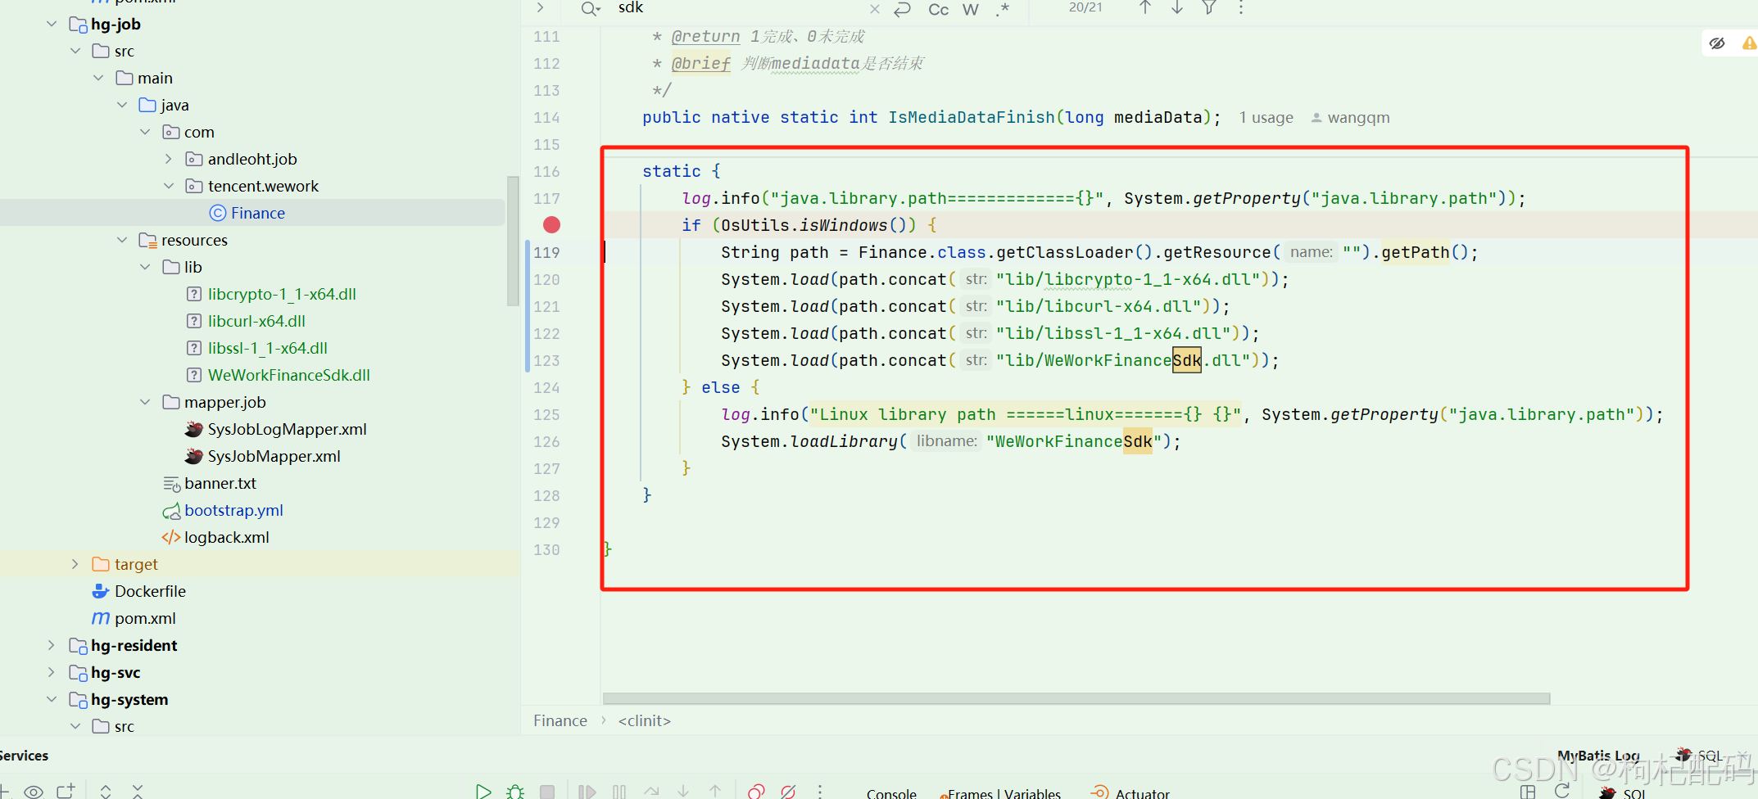This screenshot has height=799, width=1758.
Task: Toggle Mute Breakpoints icon
Action: coord(788,791)
